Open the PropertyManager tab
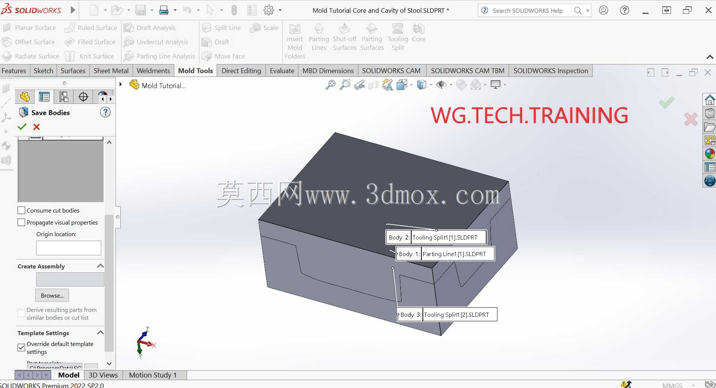The width and height of the screenshot is (716, 388). click(x=44, y=97)
